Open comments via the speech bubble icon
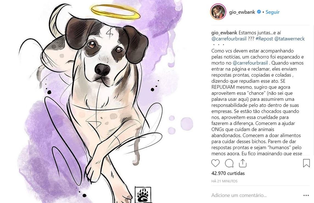The height and width of the screenshot is (203, 314). click(x=229, y=163)
